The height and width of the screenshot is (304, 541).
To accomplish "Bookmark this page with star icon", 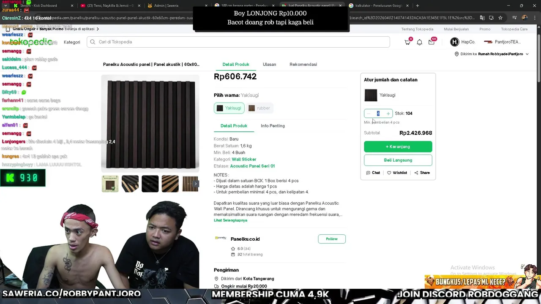I will pos(500,18).
